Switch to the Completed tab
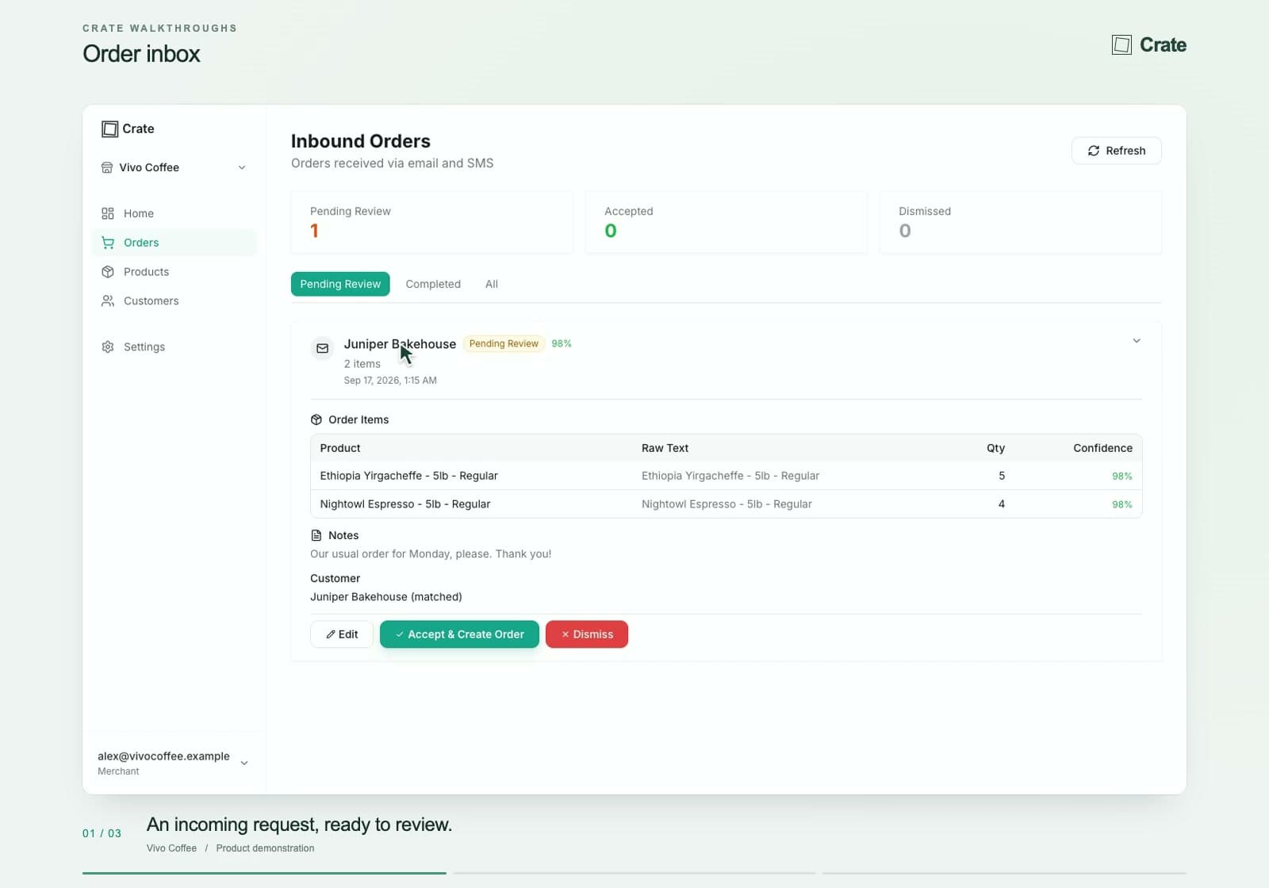This screenshot has width=1269, height=888. click(433, 284)
